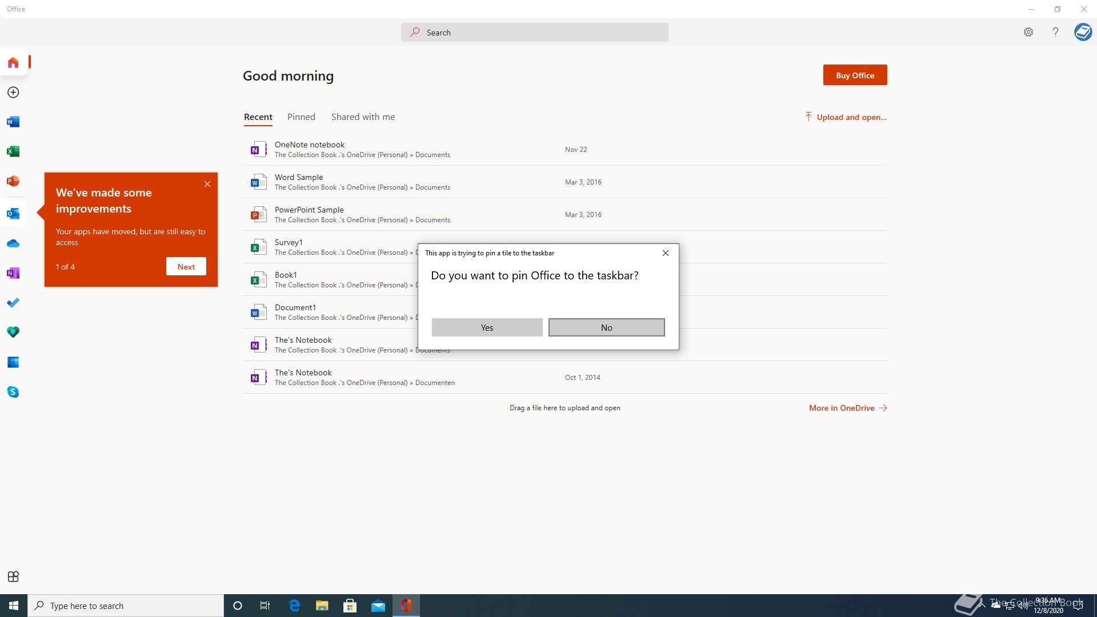Click the PowerPoint Sample file icon

point(259,214)
